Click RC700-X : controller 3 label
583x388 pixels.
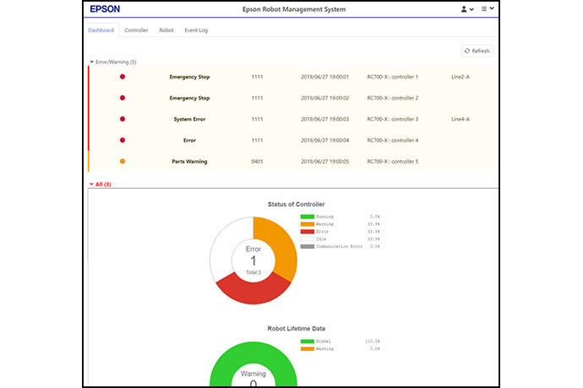point(393,119)
